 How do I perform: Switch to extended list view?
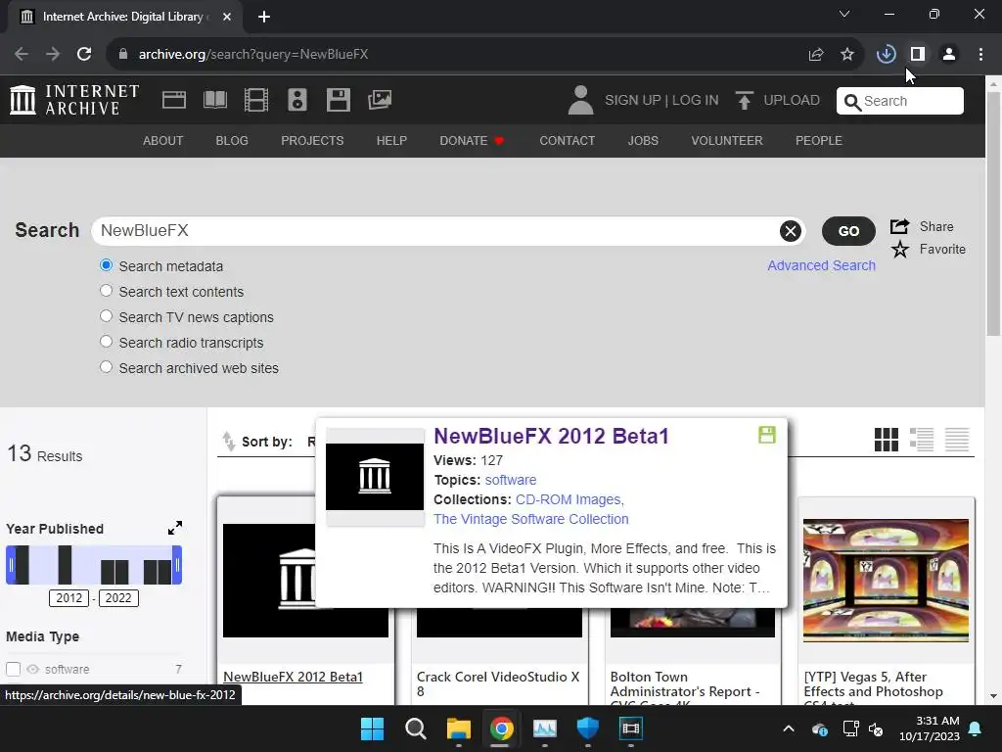coord(922,440)
